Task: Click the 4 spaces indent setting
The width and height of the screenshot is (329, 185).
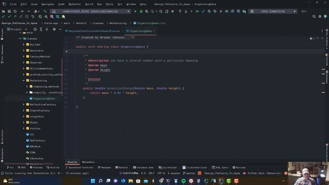Action: 174,173
